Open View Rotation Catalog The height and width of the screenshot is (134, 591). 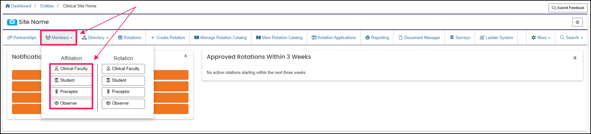(x=279, y=37)
